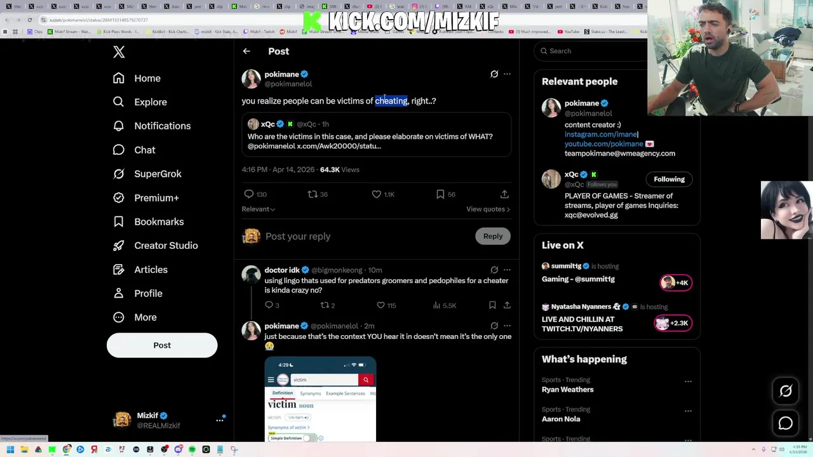This screenshot has height=457, width=813.
Task: Click the repost icon showing 36
Action: 312,194
